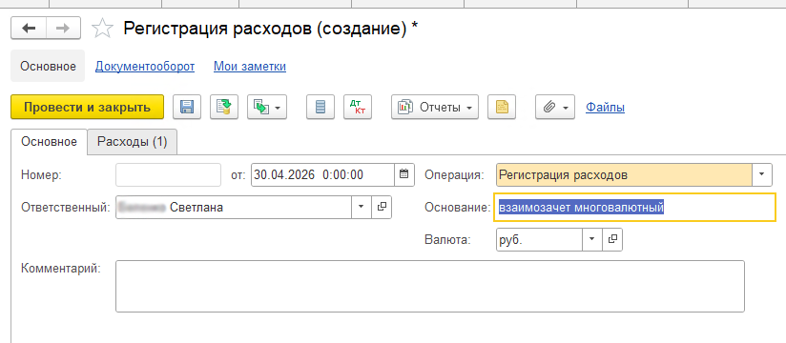The width and height of the screenshot is (786, 343).
Task: Open the Файлы link
Action: point(605,107)
